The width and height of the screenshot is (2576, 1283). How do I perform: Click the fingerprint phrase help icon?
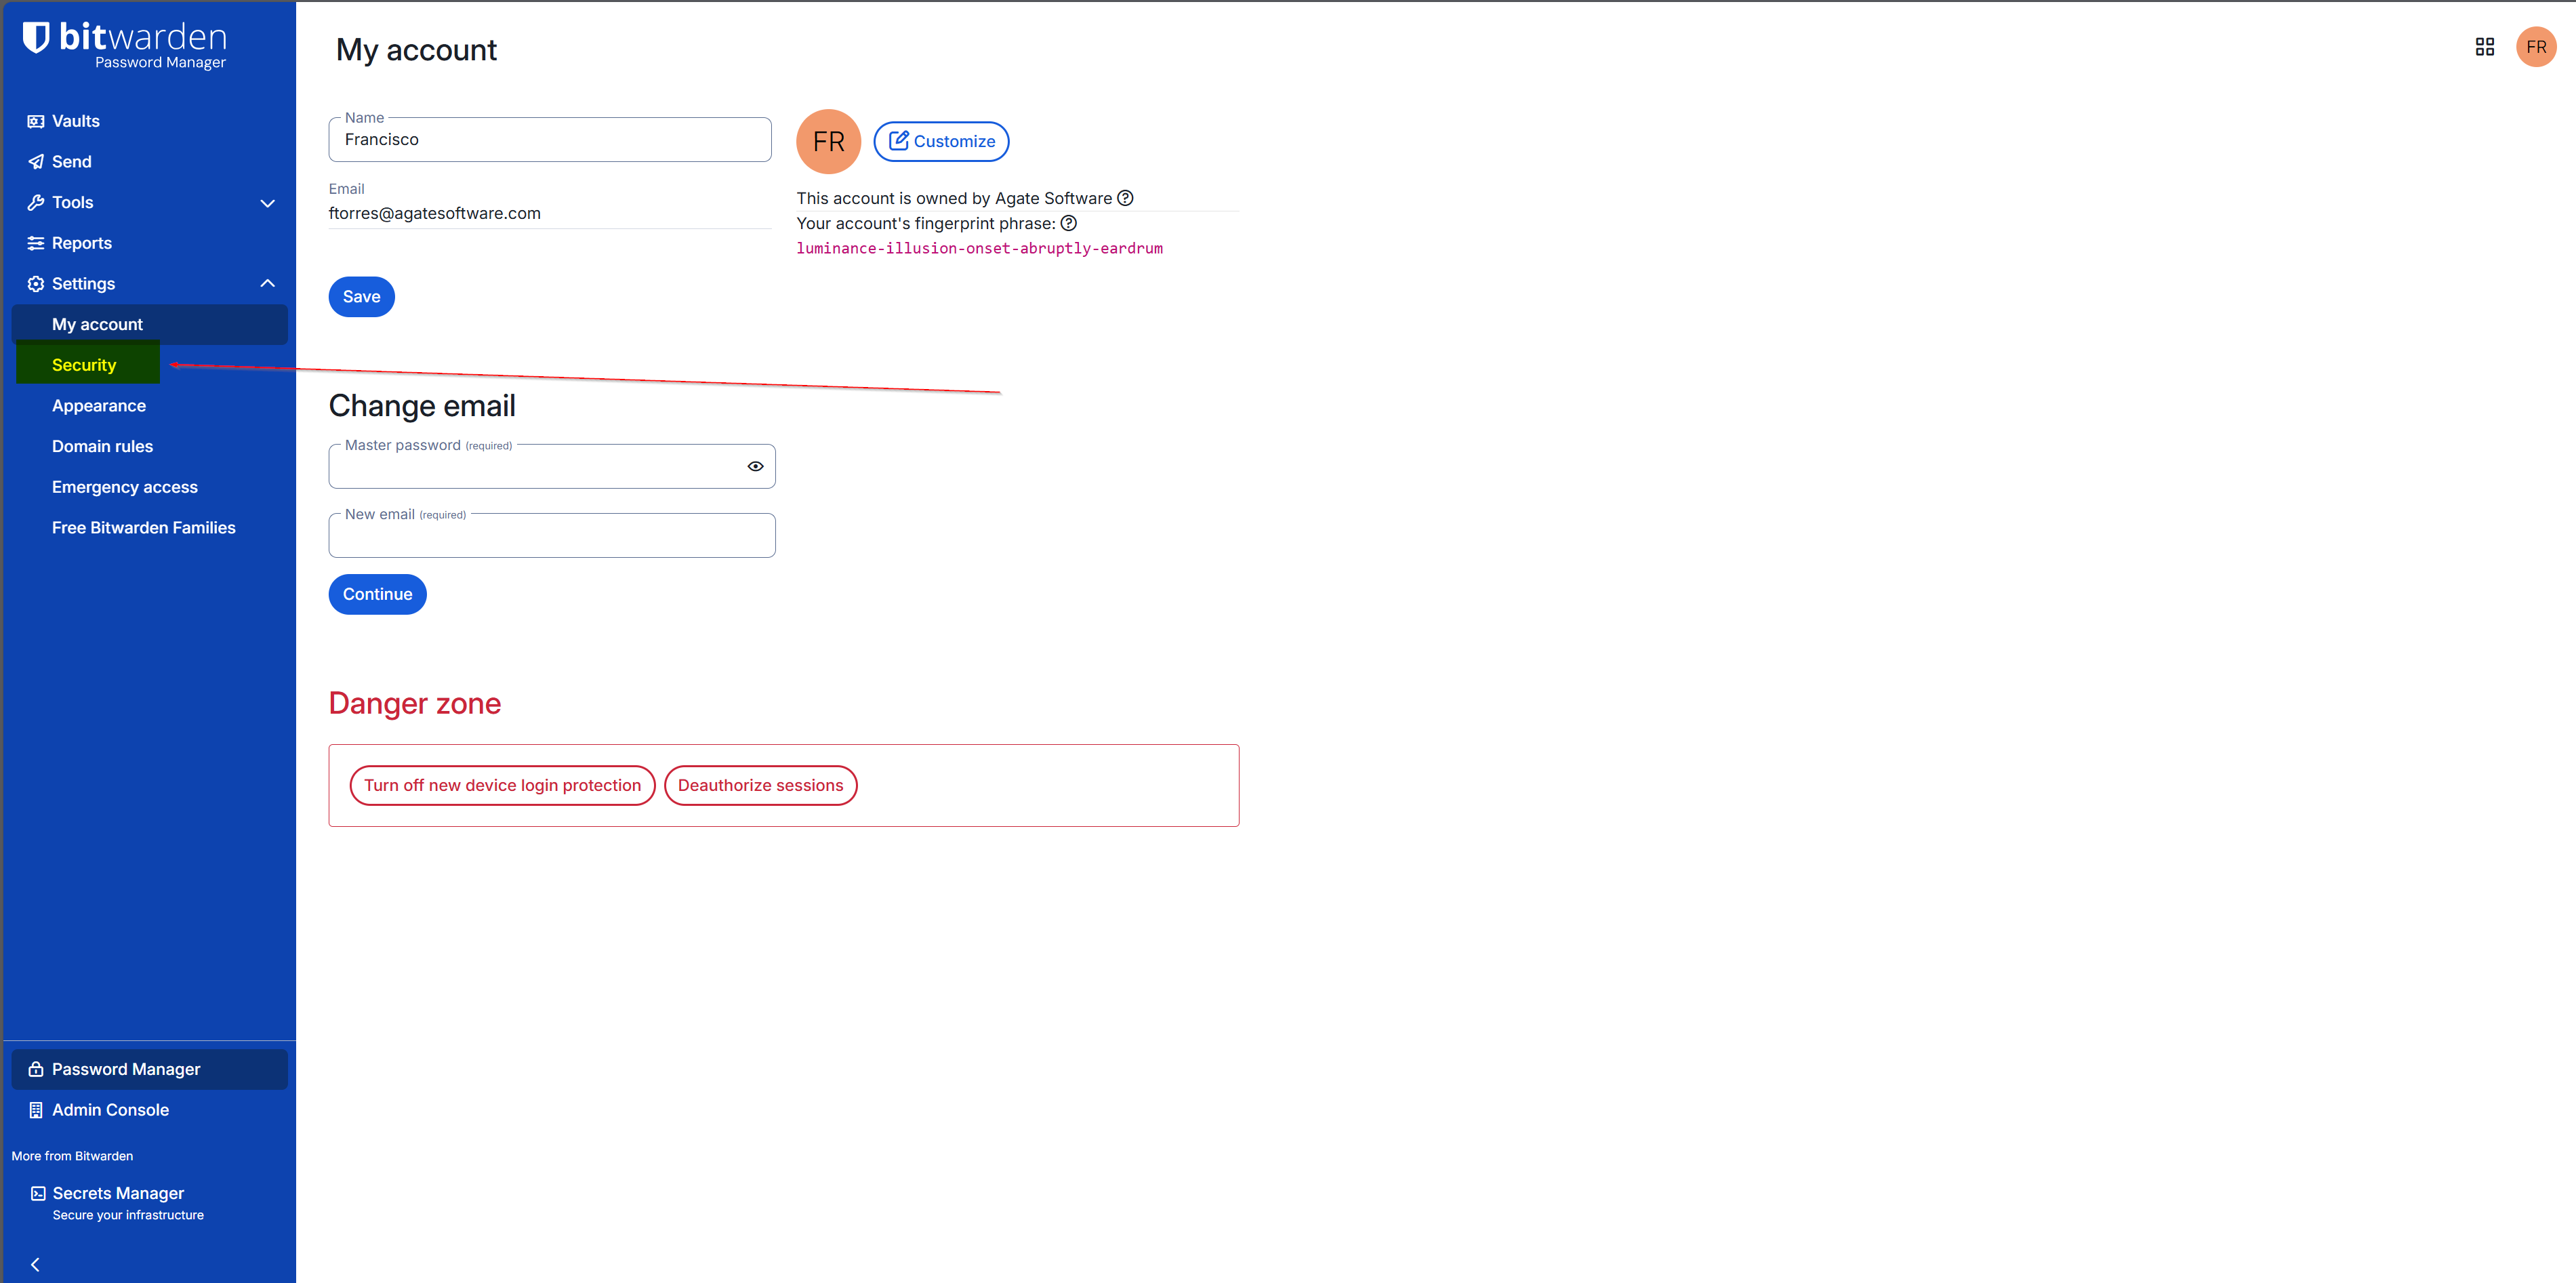(1068, 223)
